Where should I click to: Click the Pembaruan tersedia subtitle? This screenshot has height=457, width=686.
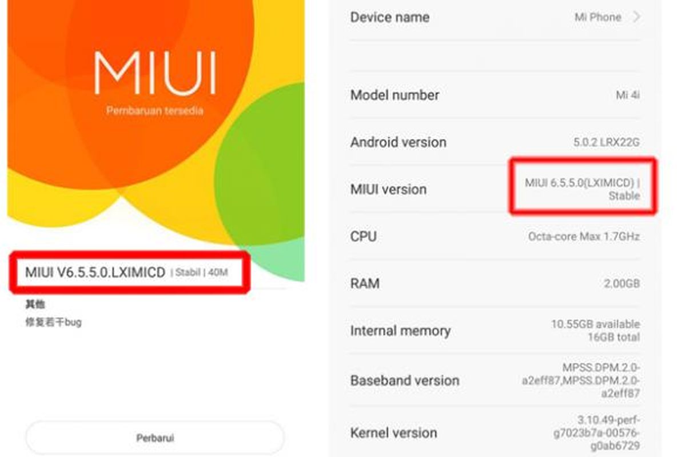click(x=154, y=110)
